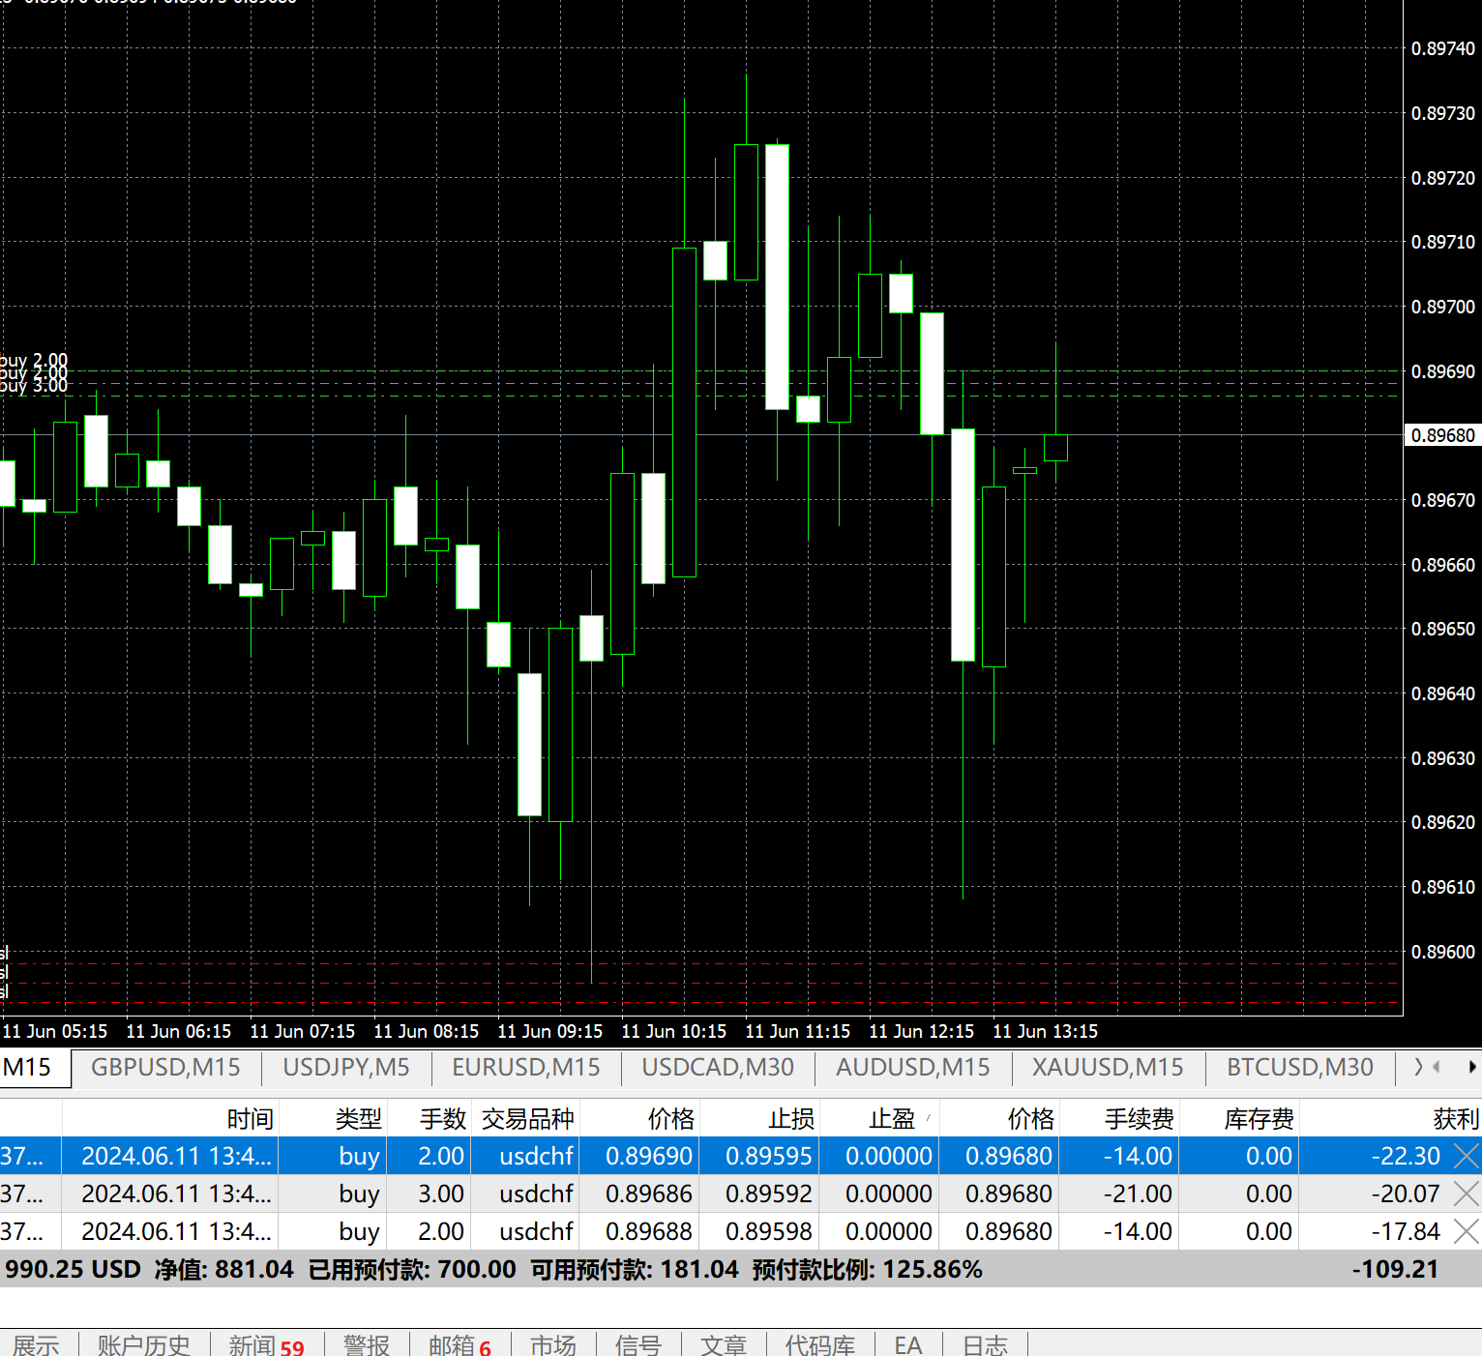
Task: Click the buy 3.00 order line label
Action: [34, 386]
